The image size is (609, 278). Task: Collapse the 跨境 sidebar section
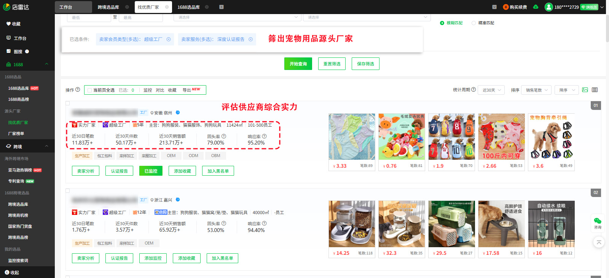(x=46, y=146)
